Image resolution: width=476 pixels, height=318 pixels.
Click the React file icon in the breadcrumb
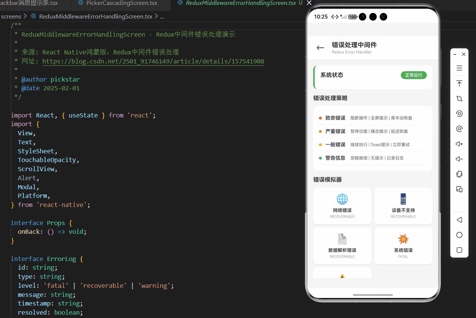[33, 16]
